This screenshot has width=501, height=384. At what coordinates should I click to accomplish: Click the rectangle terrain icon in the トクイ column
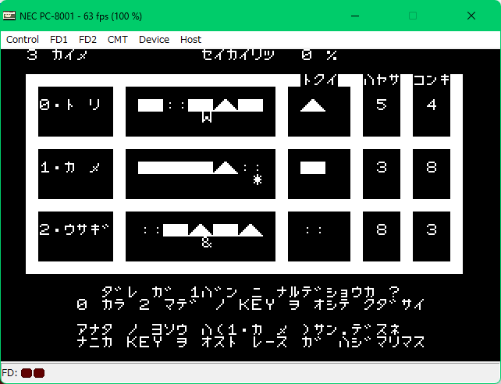313,168
